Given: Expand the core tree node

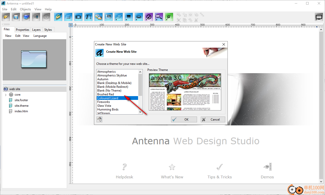Looking at the screenshot, I should 6,95.
